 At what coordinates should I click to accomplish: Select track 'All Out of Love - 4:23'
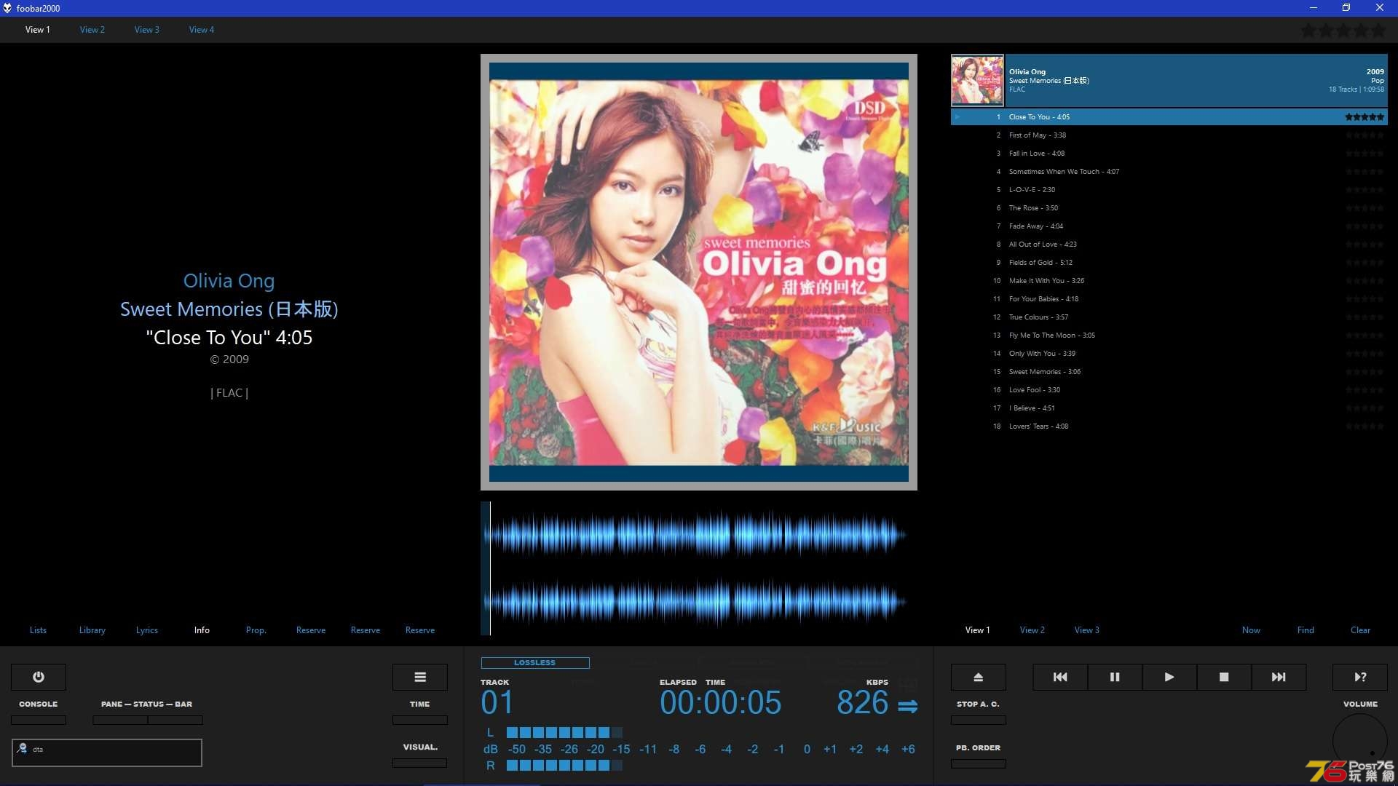tap(1169, 245)
